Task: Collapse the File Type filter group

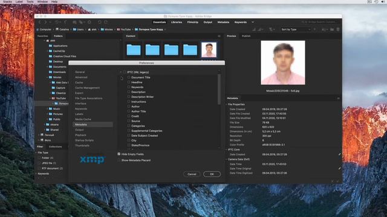Action: tap(36, 153)
